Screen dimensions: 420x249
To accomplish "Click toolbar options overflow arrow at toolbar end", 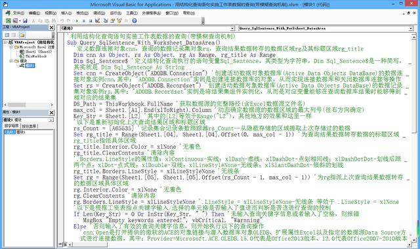I will (203, 21).
